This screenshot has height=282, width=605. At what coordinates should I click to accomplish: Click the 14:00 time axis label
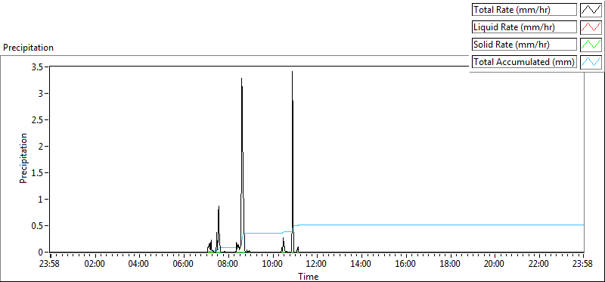click(x=361, y=264)
